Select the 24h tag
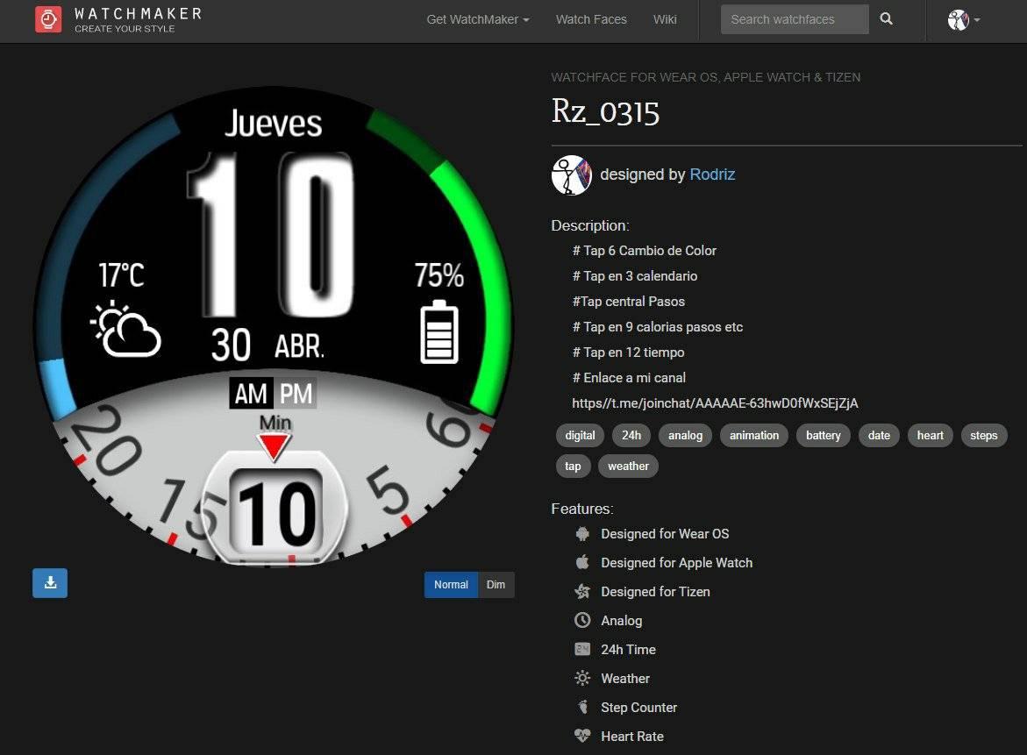Screen dimensions: 1027x755 [x=631, y=436]
